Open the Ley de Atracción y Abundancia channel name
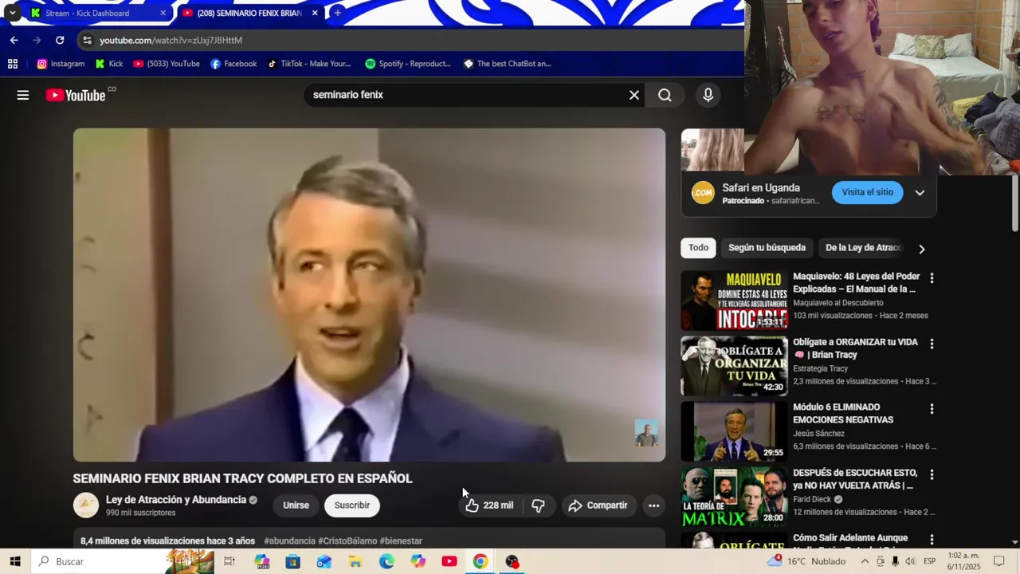The width and height of the screenshot is (1020, 574). pyautogui.click(x=176, y=500)
